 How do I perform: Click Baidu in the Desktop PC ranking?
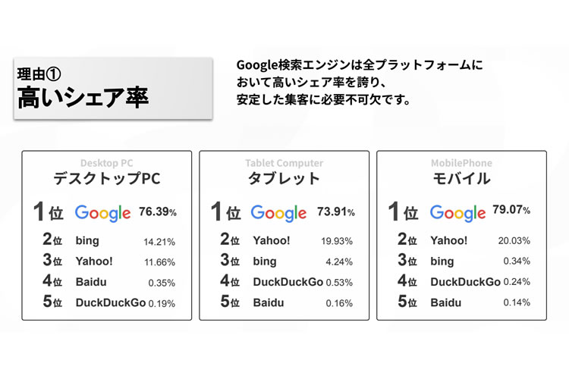pyautogui.click(x=92, y=283)
